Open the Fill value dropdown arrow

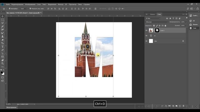click(x=186, y=26)
